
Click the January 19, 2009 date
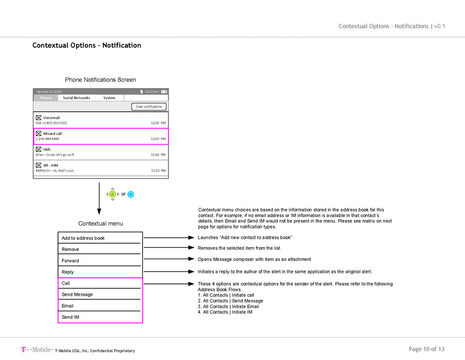point(49,92)
